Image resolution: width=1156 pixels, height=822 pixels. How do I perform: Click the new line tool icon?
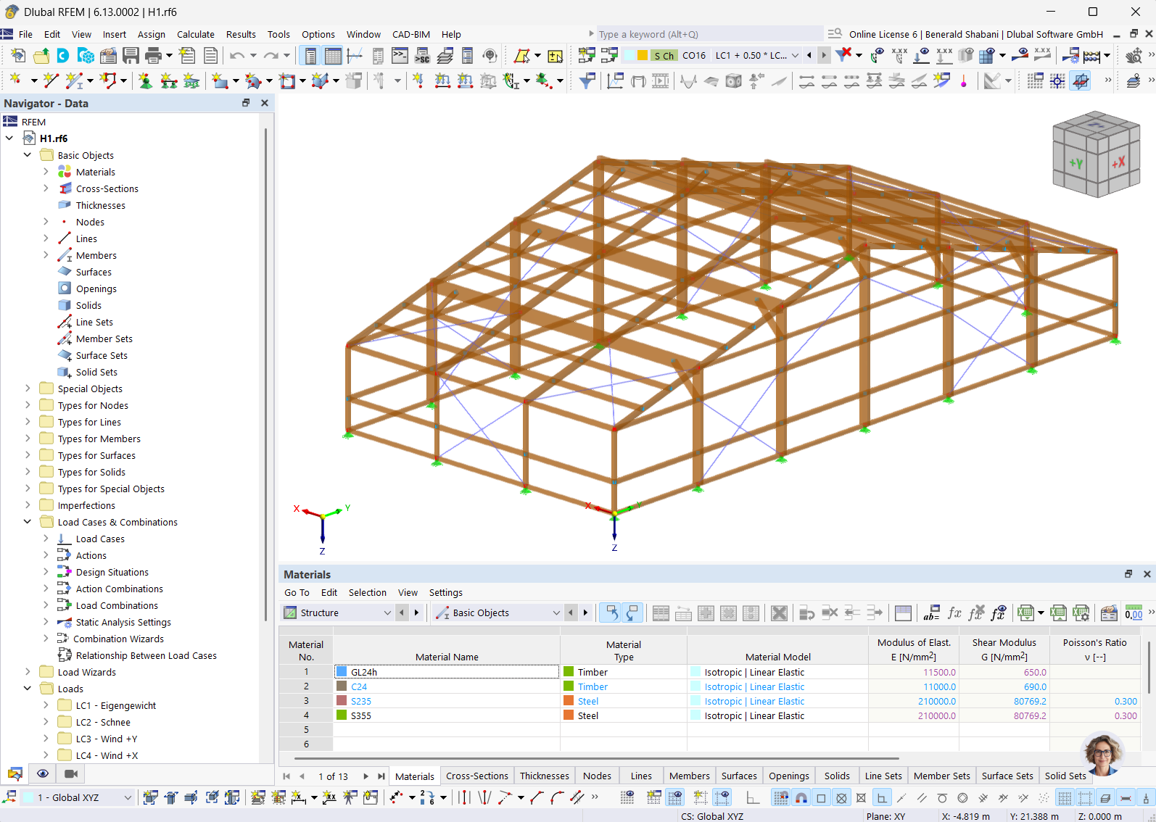tap(51, 80)
